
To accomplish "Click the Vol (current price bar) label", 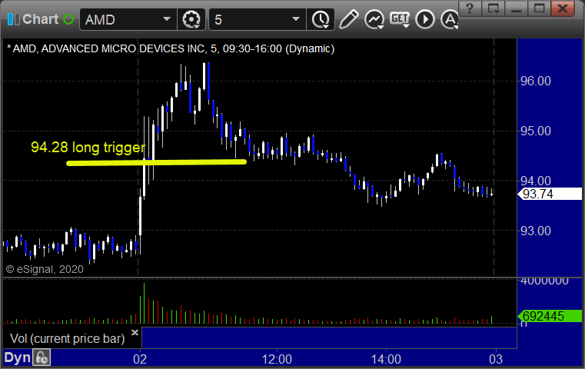I will [x=68, y=338].
